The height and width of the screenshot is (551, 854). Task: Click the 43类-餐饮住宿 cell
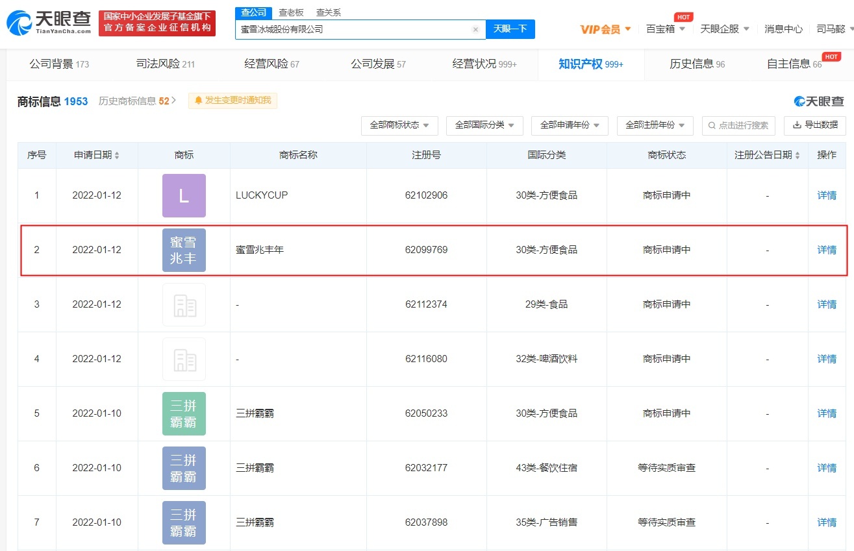click(x=547, y=468)
